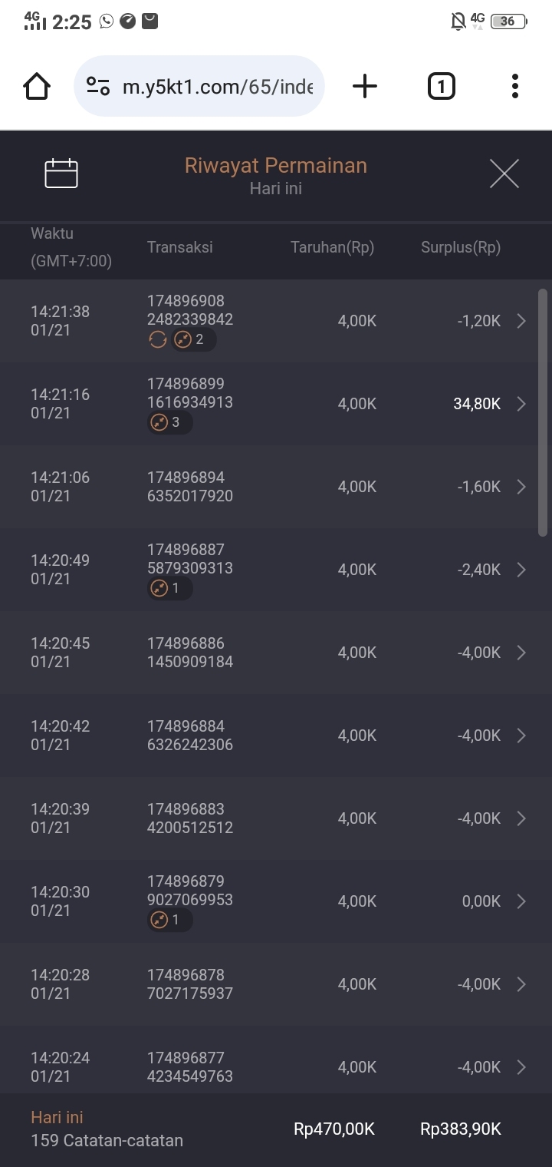Expand the 14:21:06 row arrow
The image size is (552, 1167).
(x=521, y=487)
